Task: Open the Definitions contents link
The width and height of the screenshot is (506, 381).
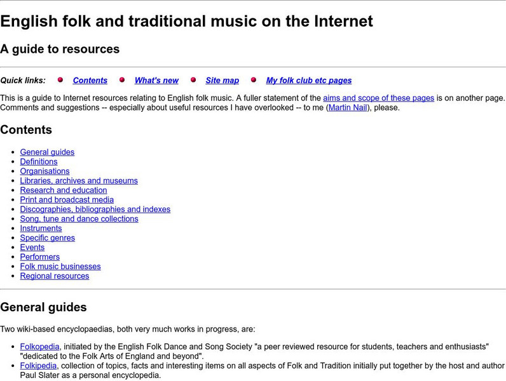Action: 39,161
